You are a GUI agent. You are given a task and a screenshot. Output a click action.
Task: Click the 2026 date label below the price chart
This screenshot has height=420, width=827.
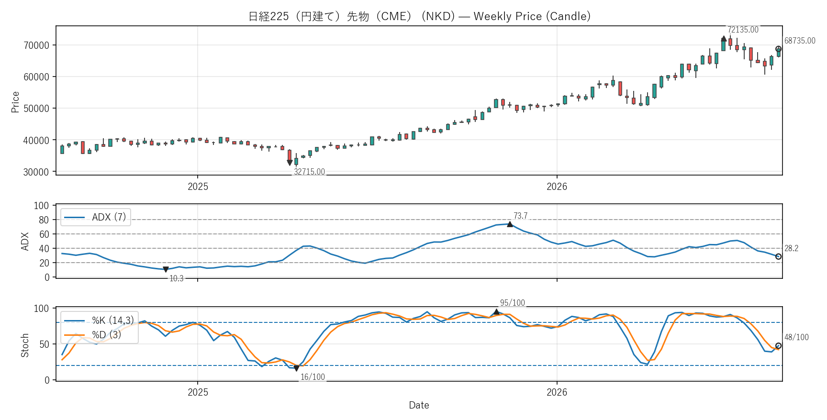click(x=557, y=187)
